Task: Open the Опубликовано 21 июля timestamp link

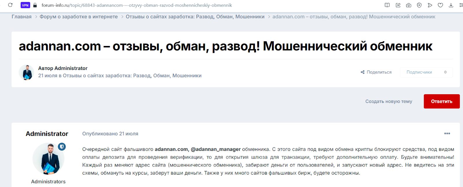Action: point(110,134)
